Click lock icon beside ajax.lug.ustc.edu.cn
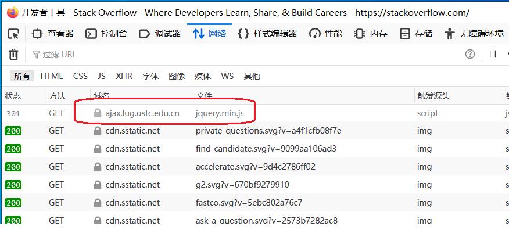The height and width of the screenshot is (230, 509). click(98, 113)
